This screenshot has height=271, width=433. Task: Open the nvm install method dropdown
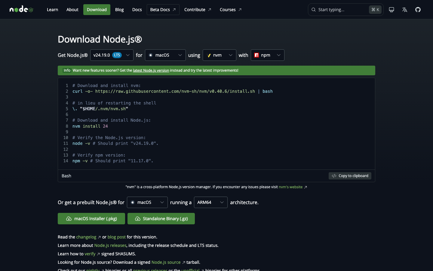(x=220, y=55)
